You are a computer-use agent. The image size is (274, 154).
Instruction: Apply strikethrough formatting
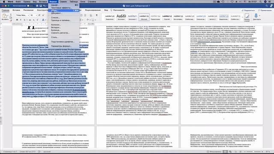pyautogui.click(x=30, y=20)
